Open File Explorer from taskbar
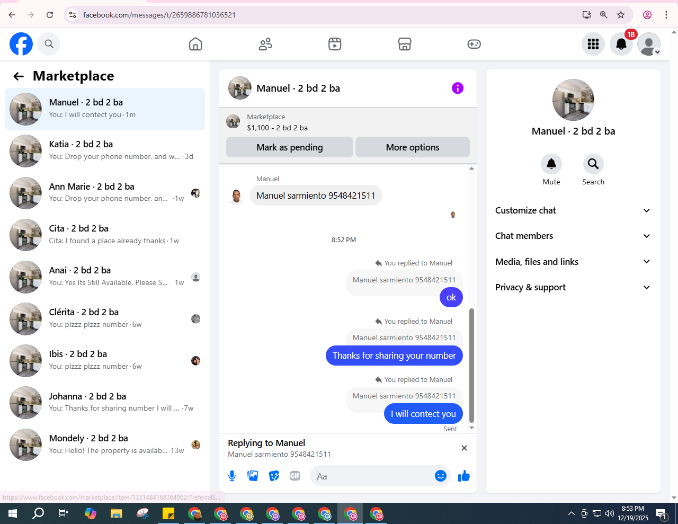The width and height of the screenshot is (678, 524). tap(117, 513)
